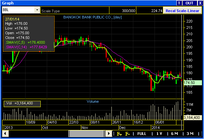Click the F+ zoom in icon

[x=119, y=134]
